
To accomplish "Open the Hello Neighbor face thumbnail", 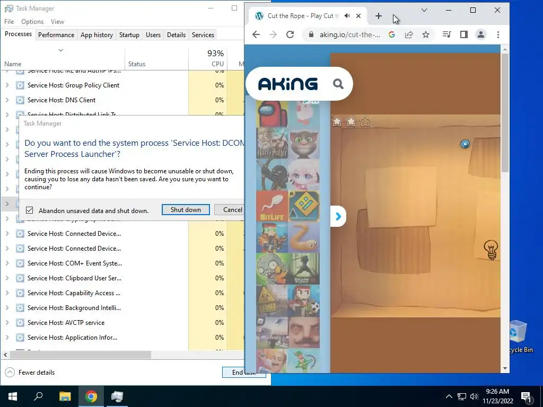I will coord(304,332).
